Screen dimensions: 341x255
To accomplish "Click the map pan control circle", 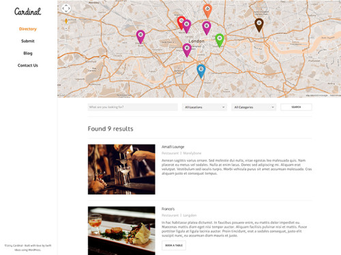I will [x=66, y=8].
